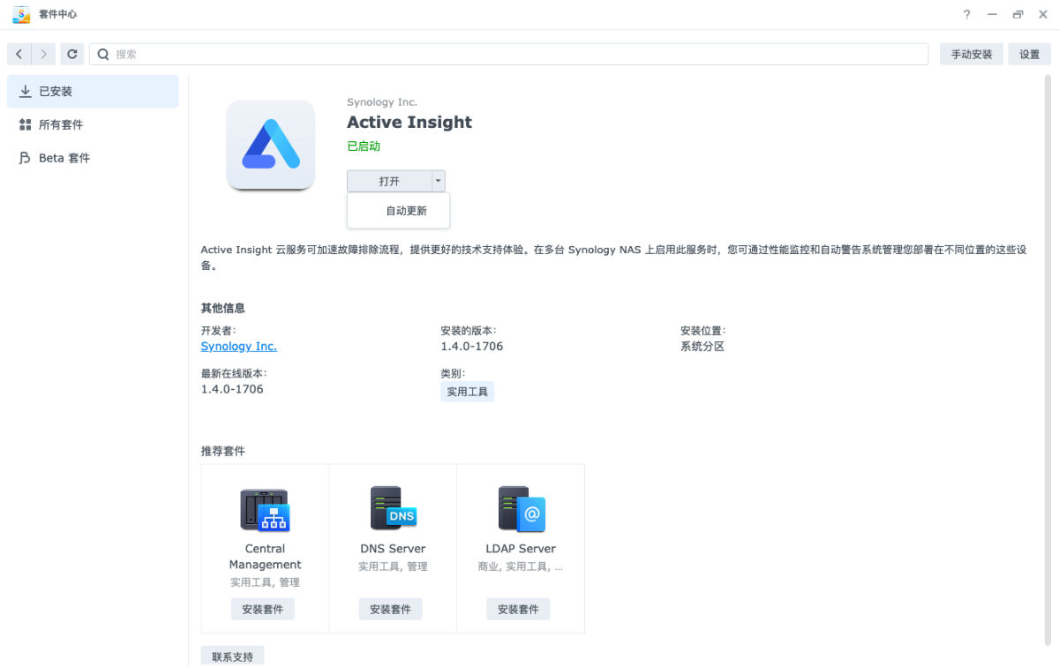The width and height of the screenshot is (1059, 667).
Task: Open the Synology Inc. developer link
Action: (238, 346)
